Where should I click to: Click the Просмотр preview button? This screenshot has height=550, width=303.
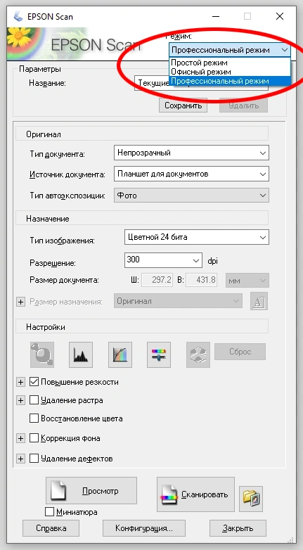point(91,491)
